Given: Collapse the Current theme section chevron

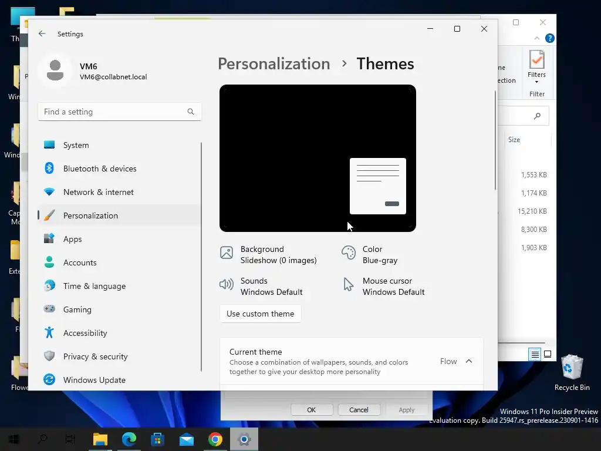Looking at the screenshot, I should pos(468,361).
